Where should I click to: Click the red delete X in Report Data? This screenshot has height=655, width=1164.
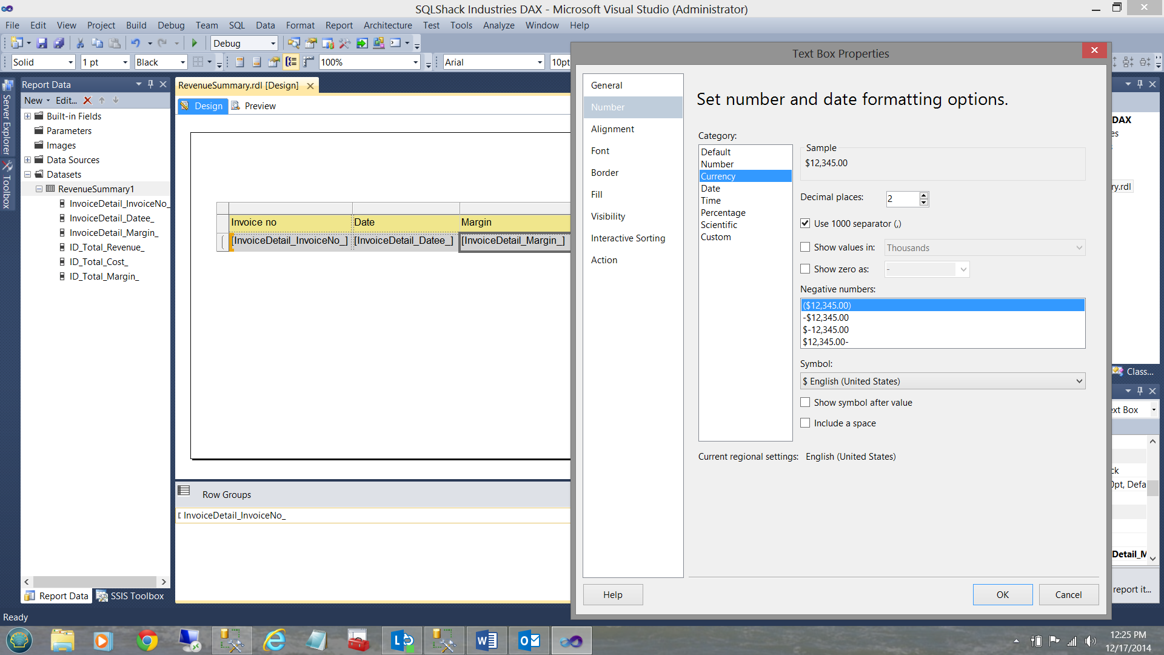coord(87,101)
